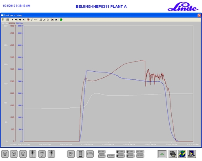Select the S0131A red curve label

pos(12,23)
